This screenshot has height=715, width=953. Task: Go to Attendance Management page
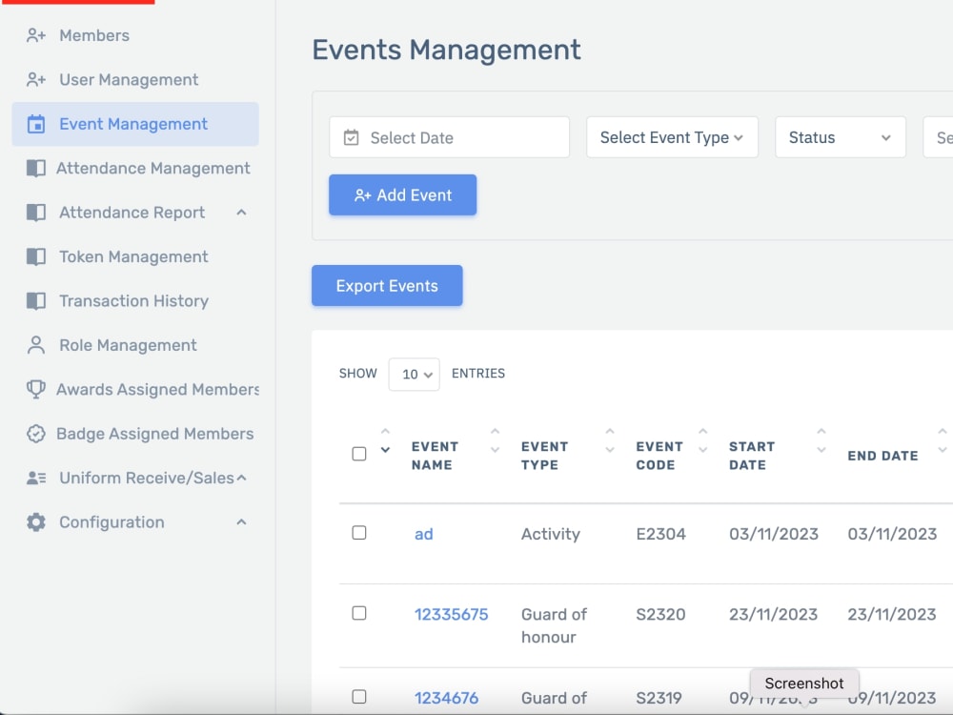[x=153, y=169]
